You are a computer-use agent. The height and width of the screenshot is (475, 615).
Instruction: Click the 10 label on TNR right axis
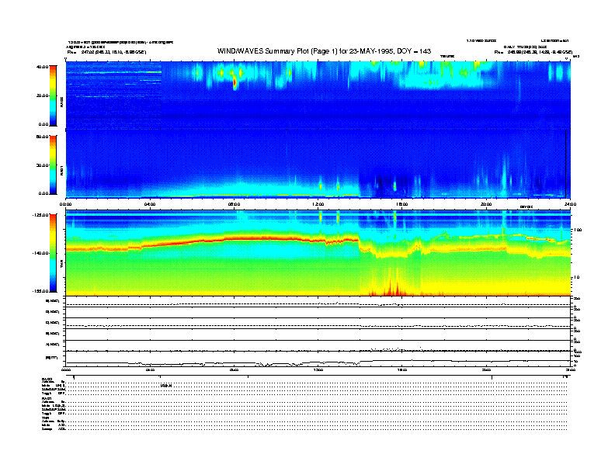pyautogui.click(x=576, y=277)
